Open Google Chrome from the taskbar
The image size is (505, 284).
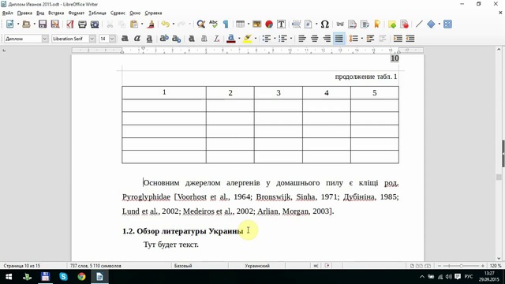[x=81, y=277]
